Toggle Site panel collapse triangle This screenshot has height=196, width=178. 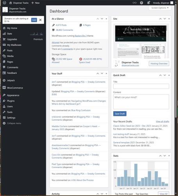coord(169,19)
